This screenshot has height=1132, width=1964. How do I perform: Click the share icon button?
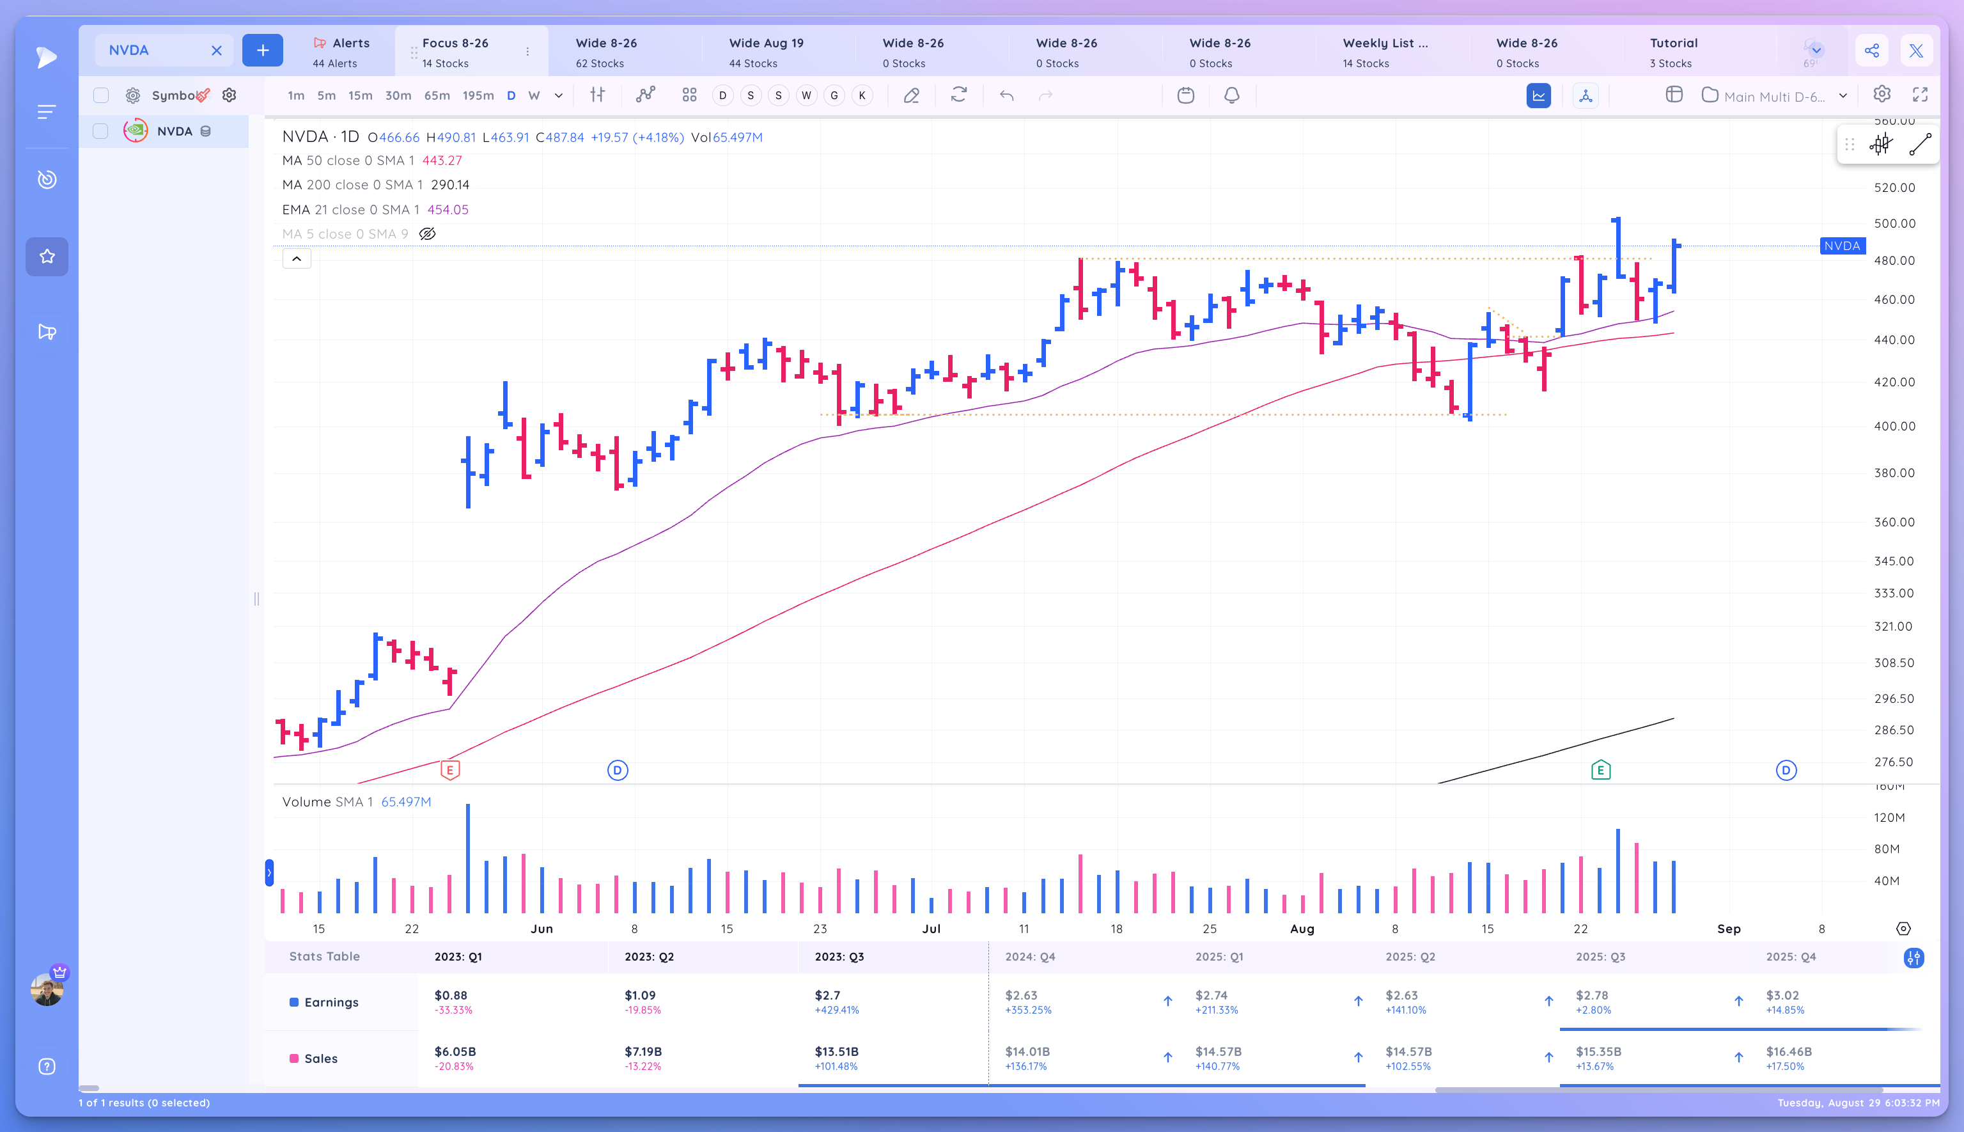click(x=1873, y=51)
